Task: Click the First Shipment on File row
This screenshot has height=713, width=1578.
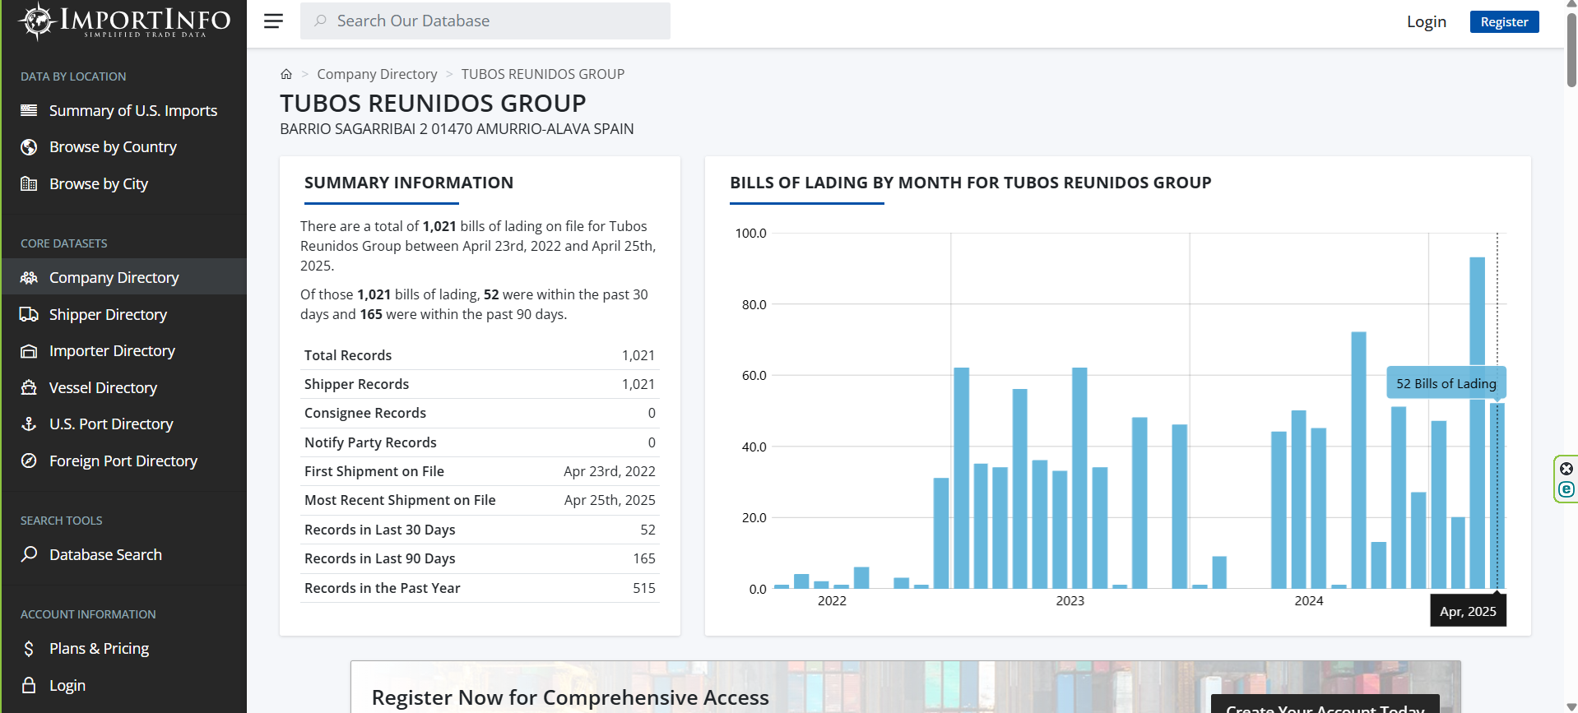Action: [480, 471]
